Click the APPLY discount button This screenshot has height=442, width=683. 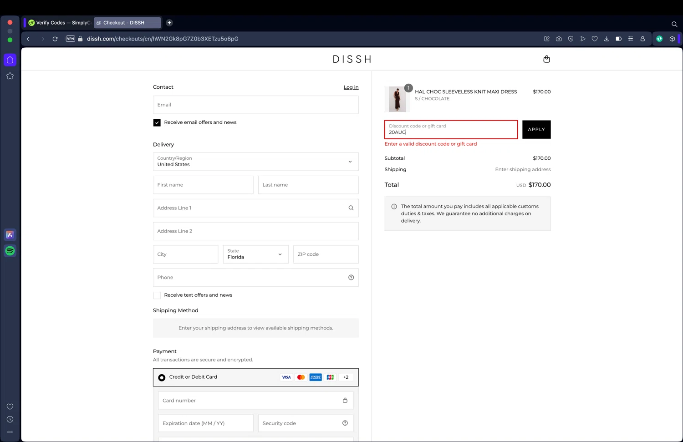point(536,130)
